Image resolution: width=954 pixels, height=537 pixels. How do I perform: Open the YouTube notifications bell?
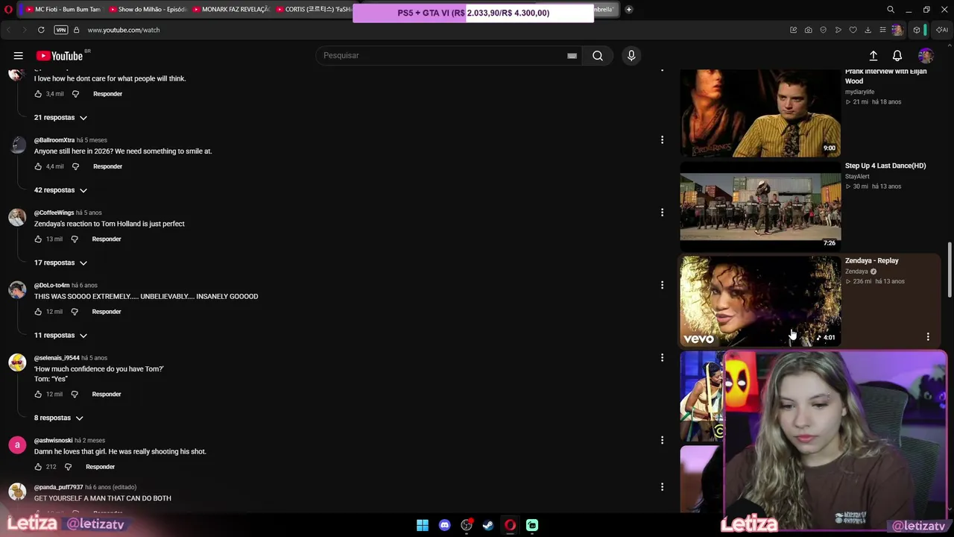[897, 56]
